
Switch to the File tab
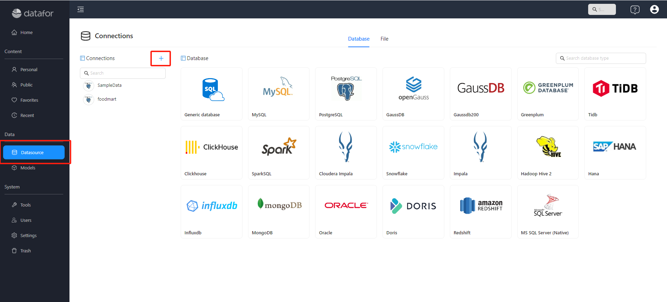point(384,39)
